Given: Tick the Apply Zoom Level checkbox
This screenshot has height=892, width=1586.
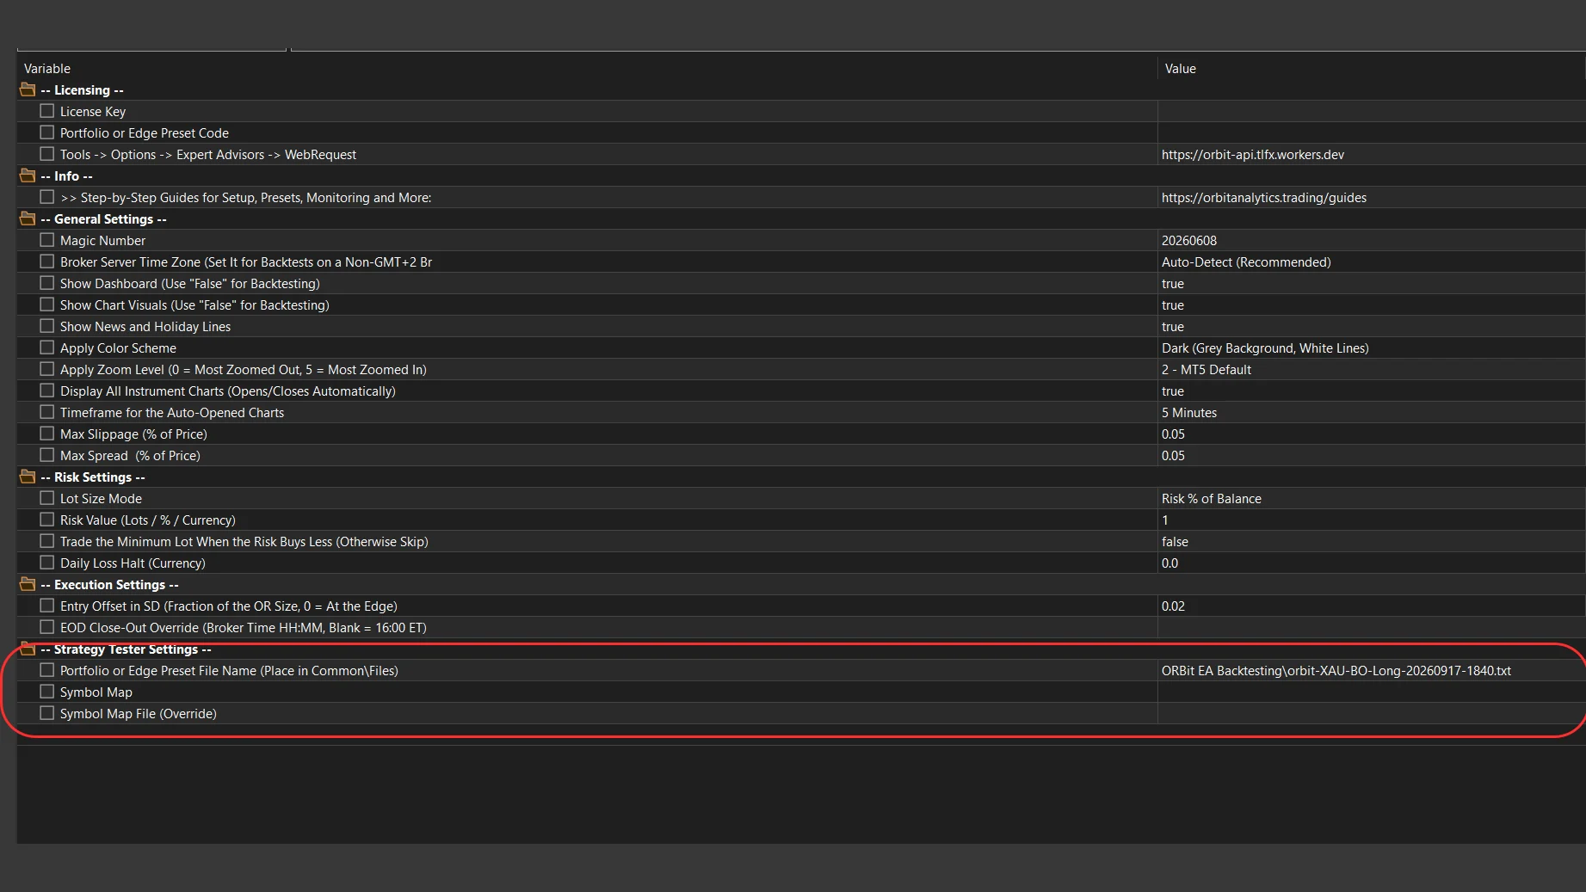Looking at the screenshot, I should tap(47, 369).
